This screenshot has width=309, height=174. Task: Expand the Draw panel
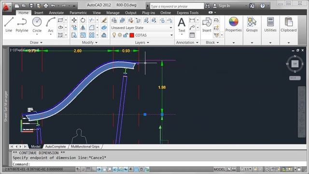36,43
